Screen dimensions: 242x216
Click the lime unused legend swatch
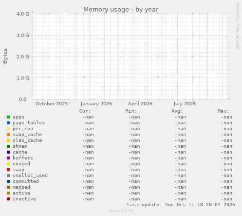point(8,164)
